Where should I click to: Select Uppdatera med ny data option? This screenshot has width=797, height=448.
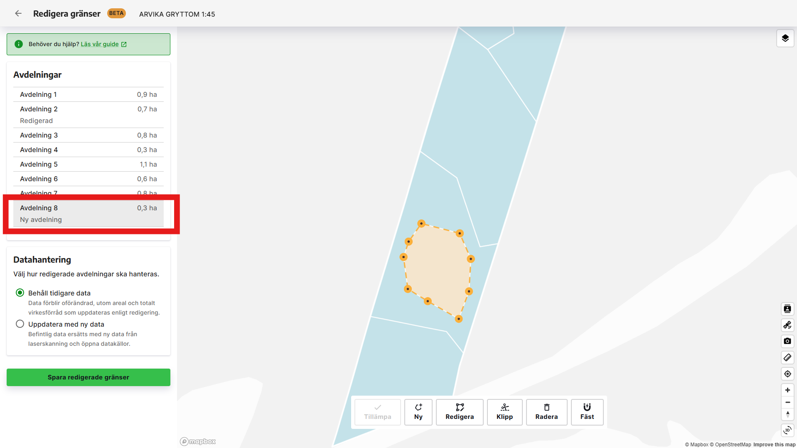[20, 324]
